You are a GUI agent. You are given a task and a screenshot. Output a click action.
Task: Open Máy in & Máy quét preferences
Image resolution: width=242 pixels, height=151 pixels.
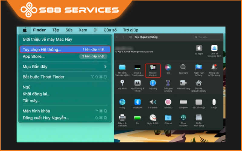coord(122,120)
